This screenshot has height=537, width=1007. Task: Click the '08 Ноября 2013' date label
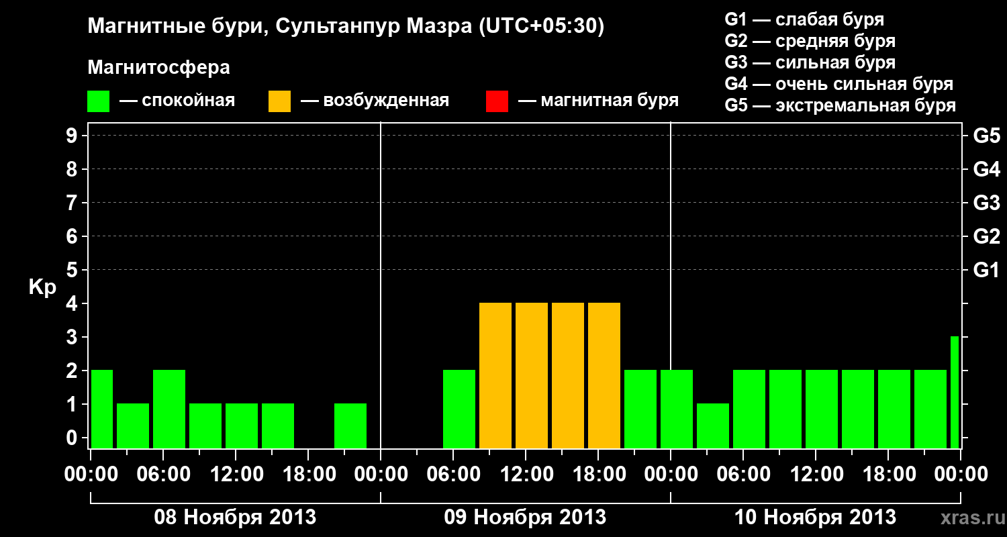235,517
